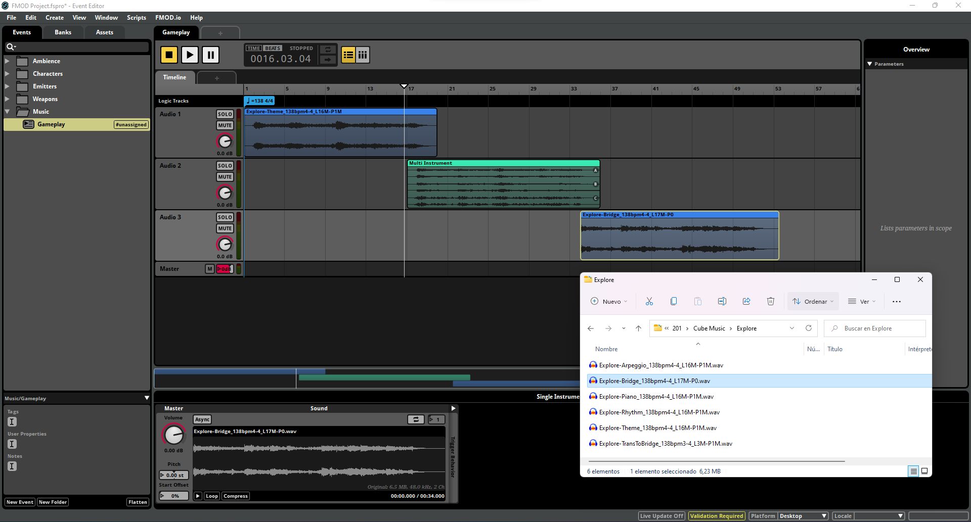Switch to the Assets tab
Viewport: 971px width, 522px height.
(105, 32)
